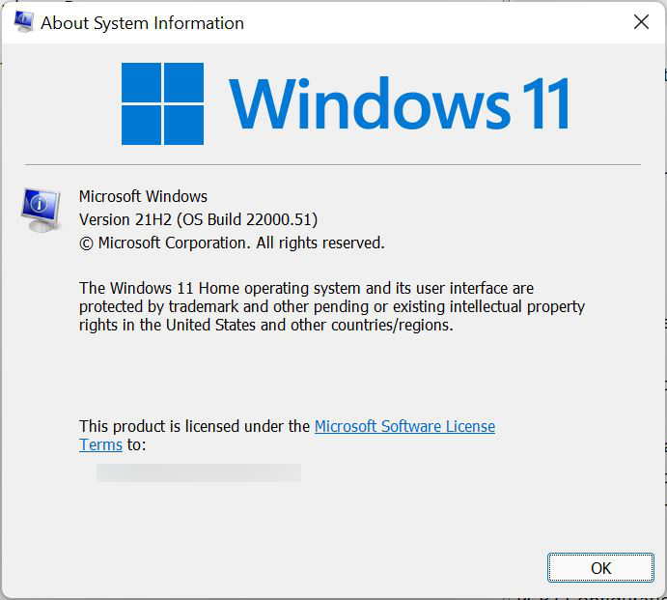Close the About System Information dialog

pyautogui.click(x=641, y=22)
